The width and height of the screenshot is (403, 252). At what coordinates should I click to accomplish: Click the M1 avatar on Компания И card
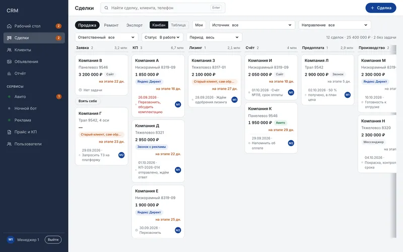(291, 92)
